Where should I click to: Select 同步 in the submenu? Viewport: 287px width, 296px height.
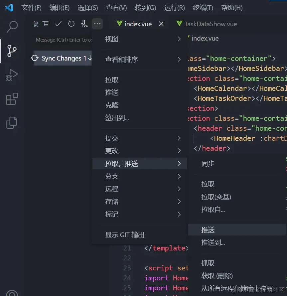(x=237, y=164)
